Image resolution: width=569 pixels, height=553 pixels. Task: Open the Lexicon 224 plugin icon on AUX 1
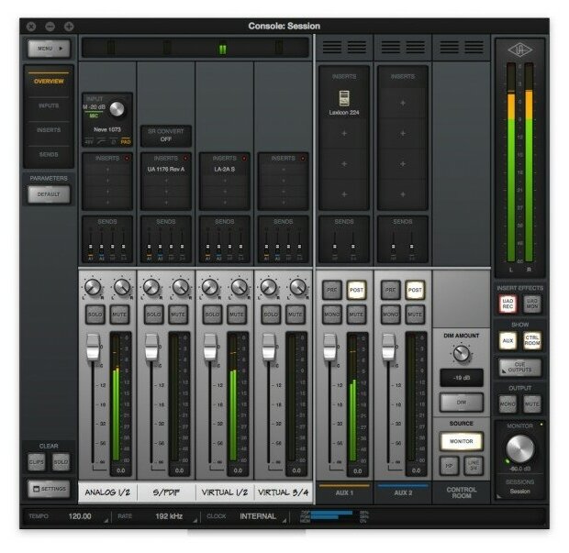click(x=343, y=98)
